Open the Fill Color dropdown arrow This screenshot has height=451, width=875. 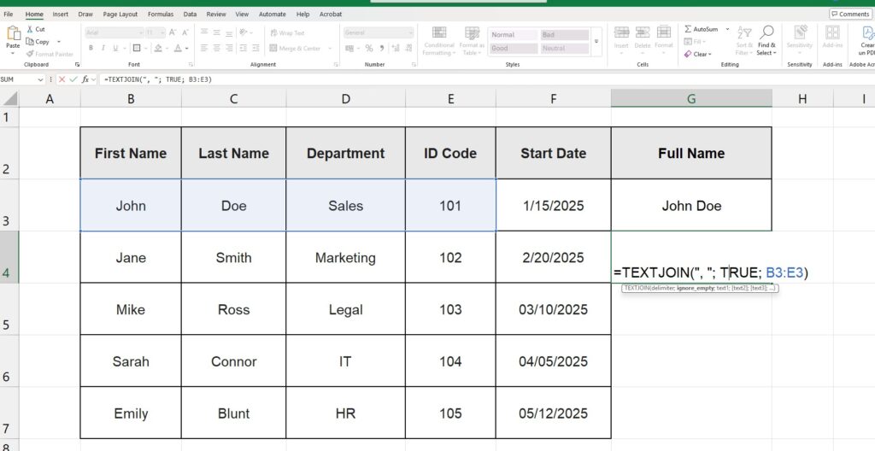point(167,49)
